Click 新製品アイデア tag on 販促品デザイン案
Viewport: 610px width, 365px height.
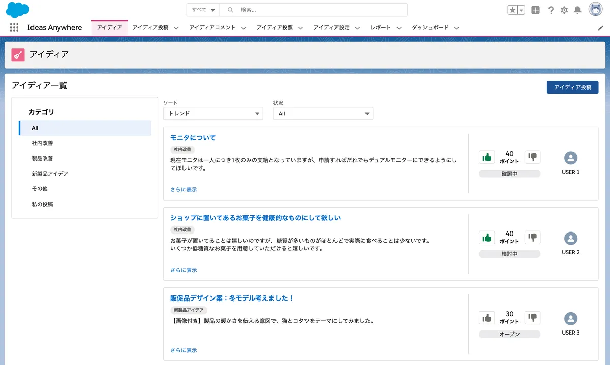click(189, 310)
